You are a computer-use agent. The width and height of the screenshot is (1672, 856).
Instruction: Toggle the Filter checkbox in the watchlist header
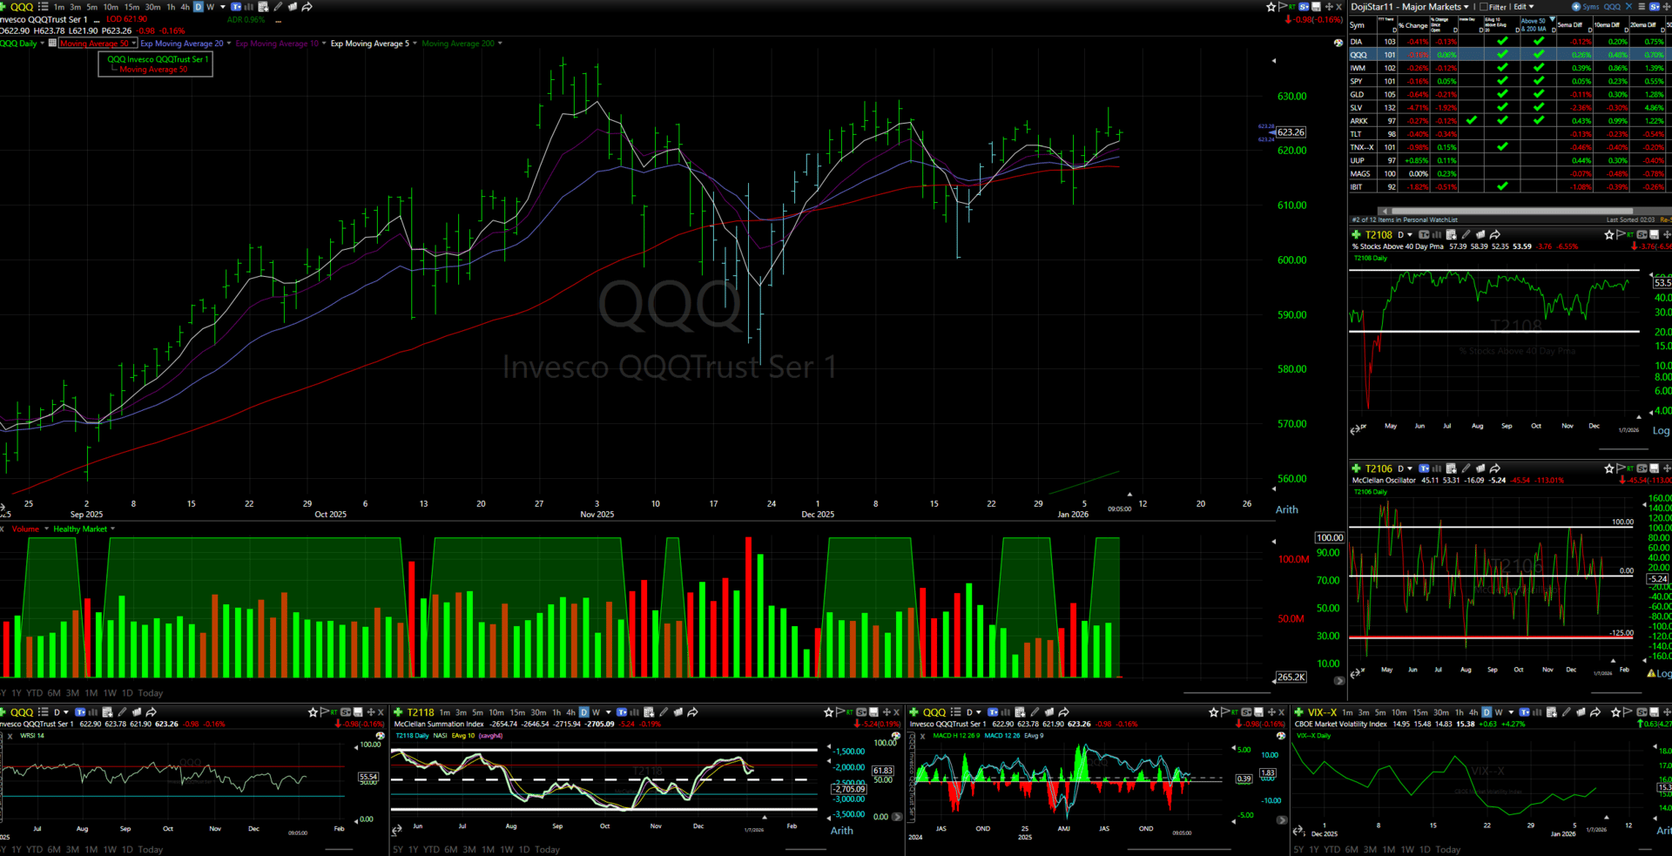click(x=1484, y=7)
